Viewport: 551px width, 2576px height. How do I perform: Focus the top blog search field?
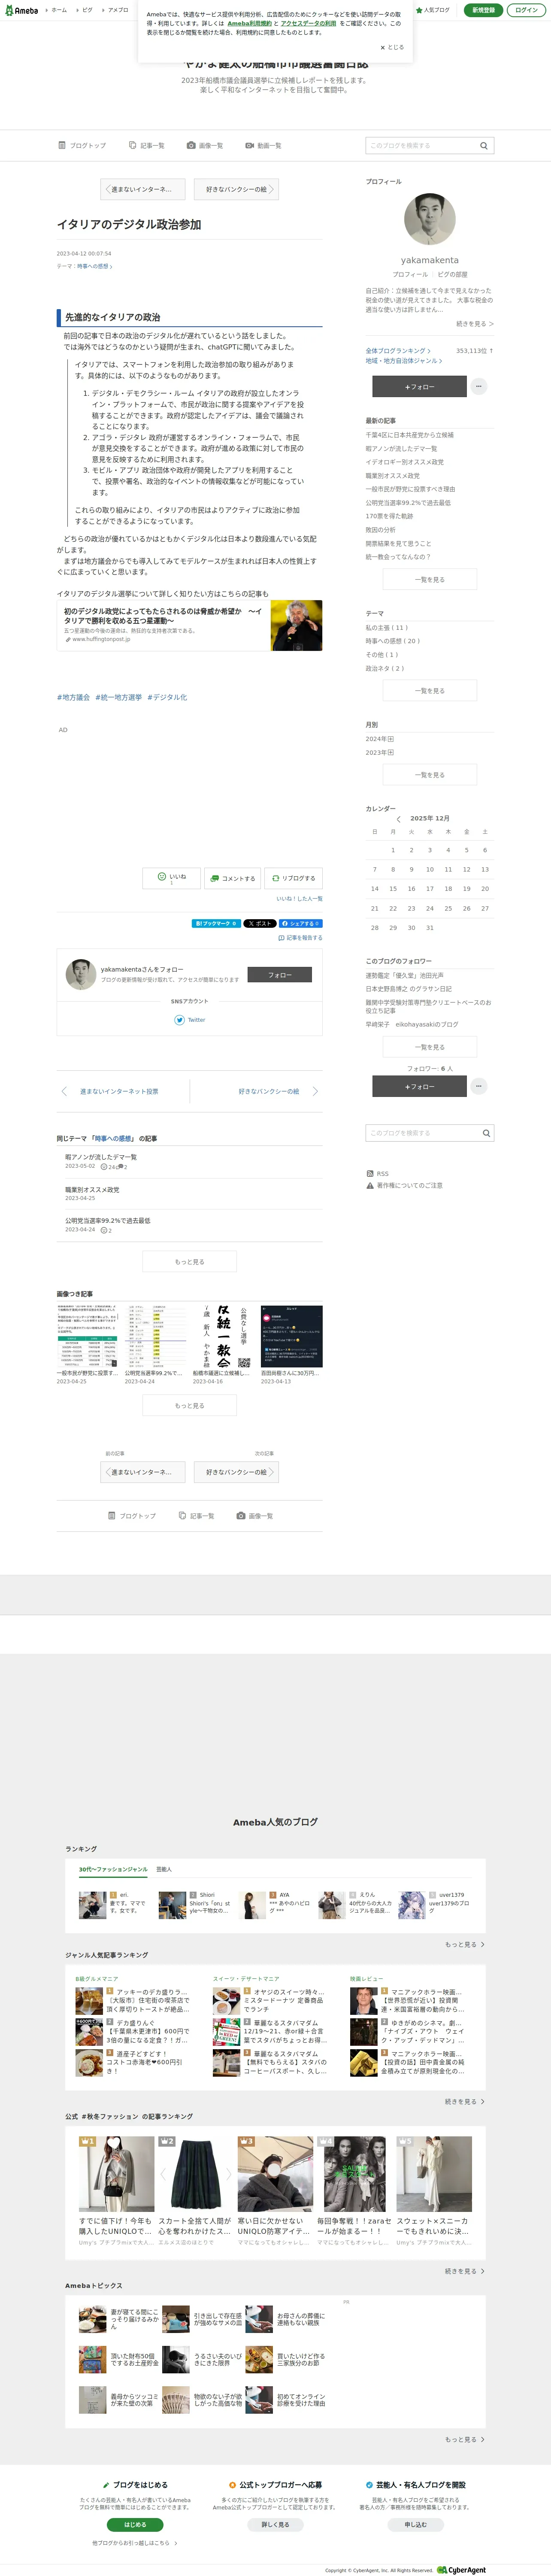point(421,146)
